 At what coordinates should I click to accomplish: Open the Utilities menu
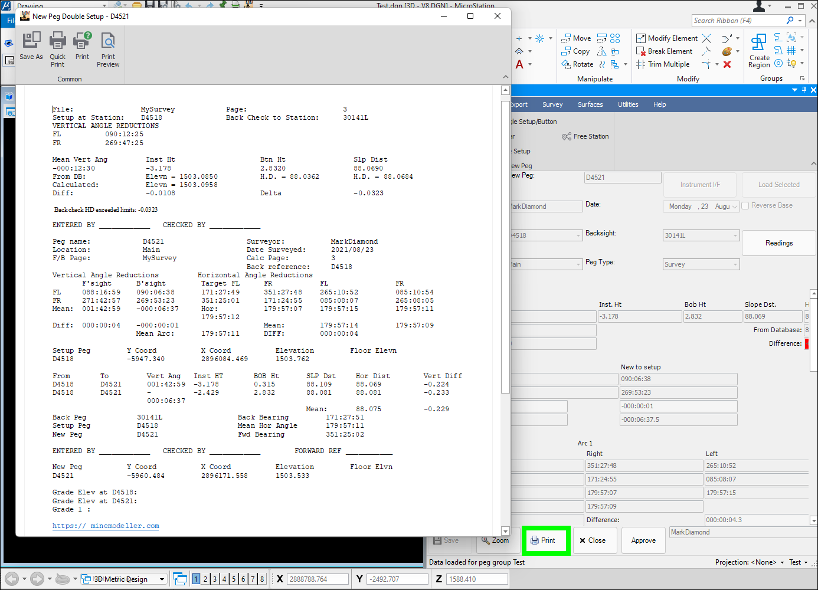[628, 104]
